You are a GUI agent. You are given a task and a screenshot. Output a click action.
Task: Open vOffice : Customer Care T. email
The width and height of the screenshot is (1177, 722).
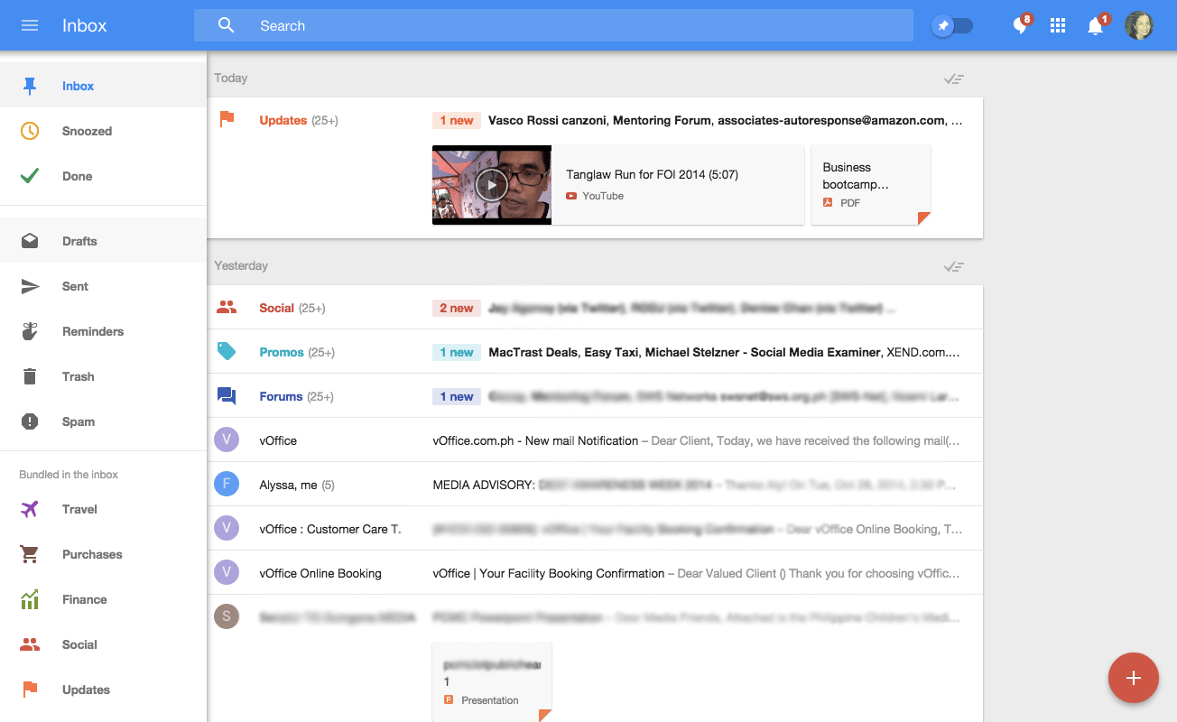[595, 529]
